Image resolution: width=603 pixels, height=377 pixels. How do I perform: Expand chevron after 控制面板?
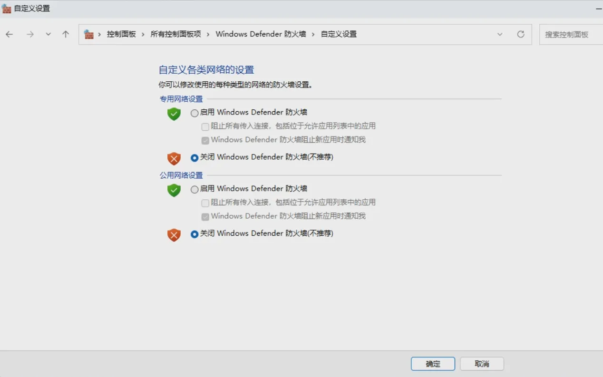point(143,34)
